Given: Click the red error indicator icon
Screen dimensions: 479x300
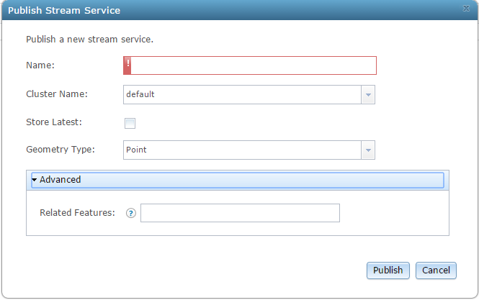Looking at the screenshot, I should [127, 65].
